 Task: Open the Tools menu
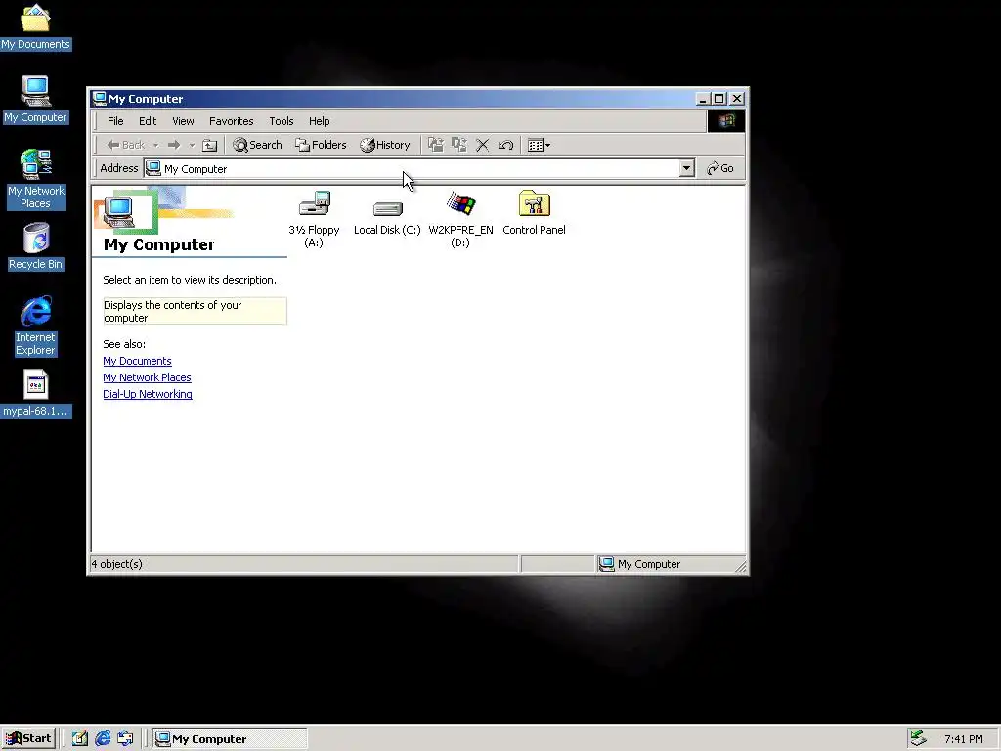pos(281,121)
